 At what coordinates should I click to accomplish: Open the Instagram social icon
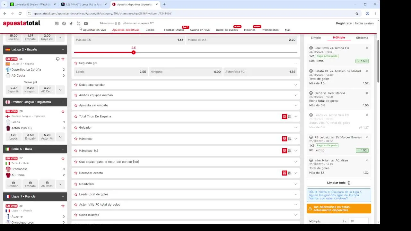pos(57,23)
